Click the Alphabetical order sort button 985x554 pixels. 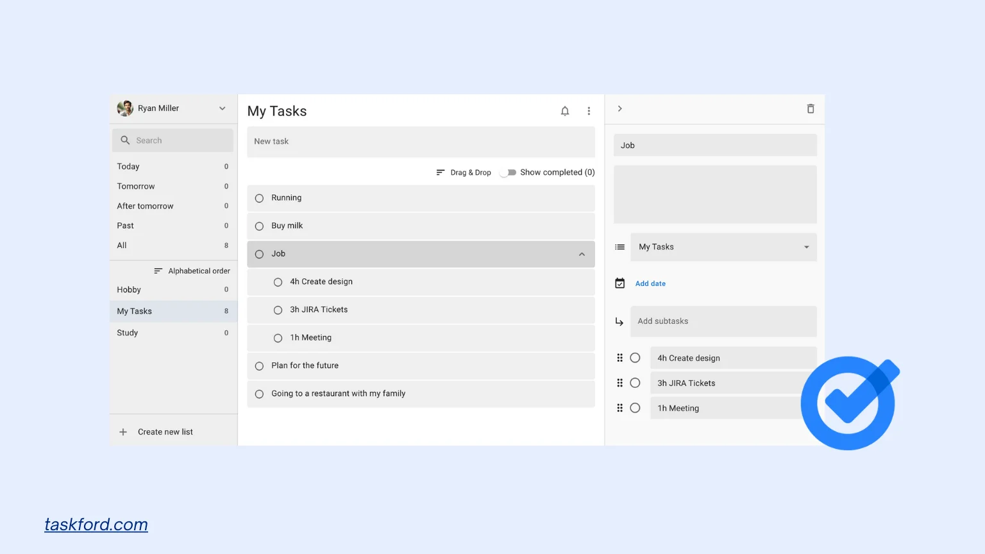(192, 271)
